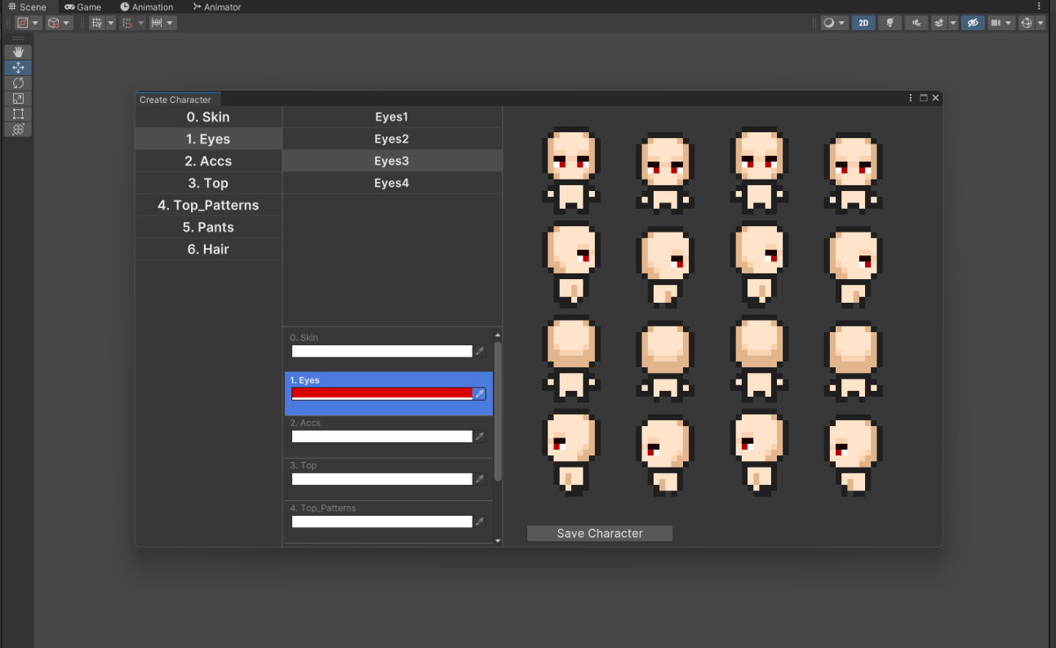Click the Save Character button

click(x=599, y=534)
